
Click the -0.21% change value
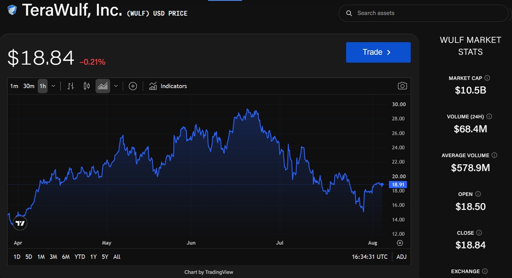tap(92, 62)
